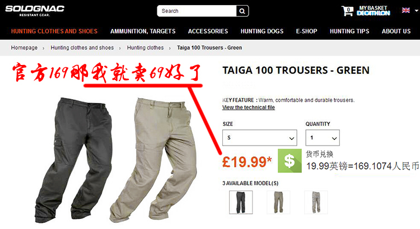Viewport: 420px width, 229px height.
Task: Go to Homepage breadcrumb link
Action: [24, 48]
